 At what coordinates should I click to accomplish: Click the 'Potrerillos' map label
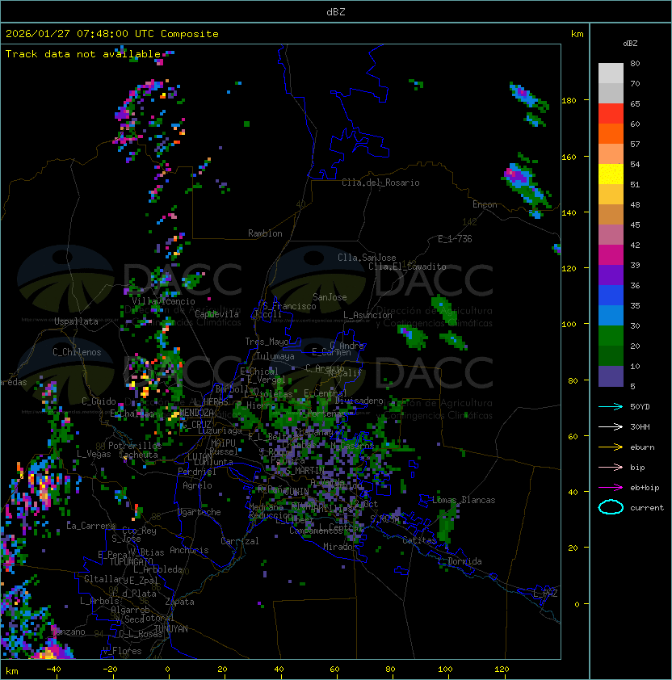(135, 446)
